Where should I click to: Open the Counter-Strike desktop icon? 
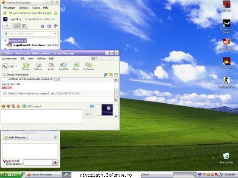pyautogui.click(x=226, y=82)
